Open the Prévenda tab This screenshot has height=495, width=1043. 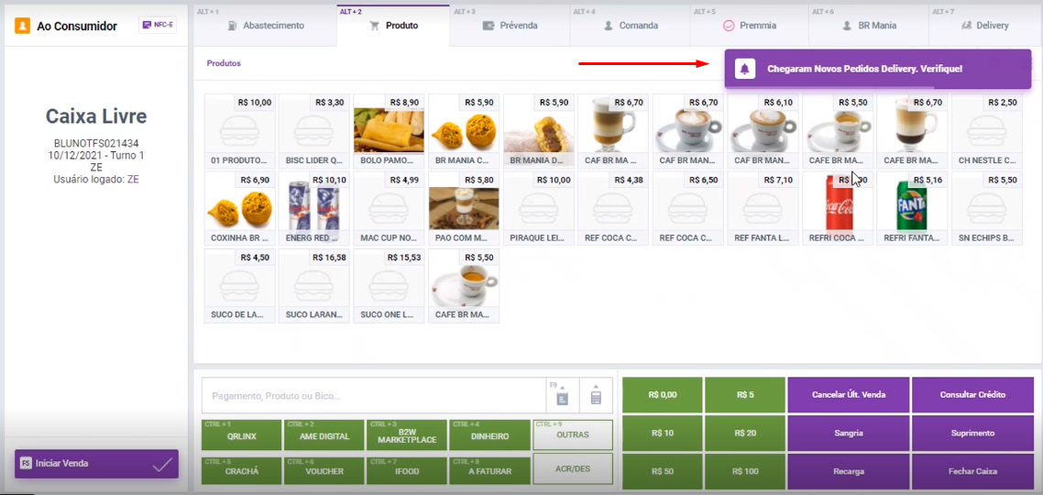tap(510, 26)
